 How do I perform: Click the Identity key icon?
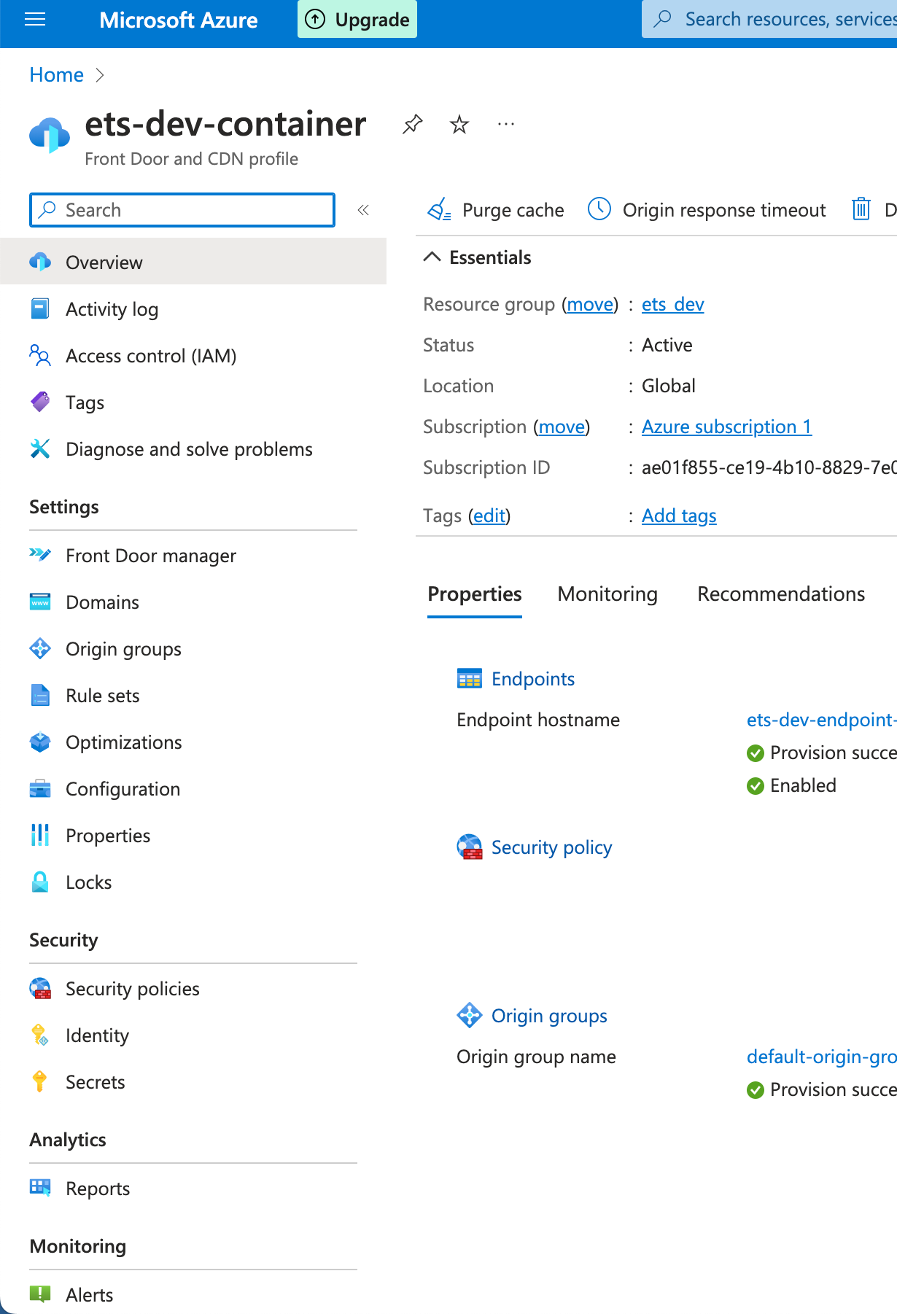coord(40,1035)
